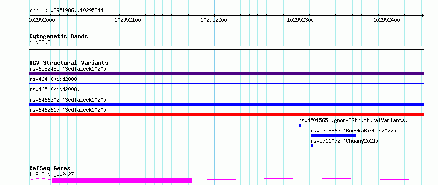The image size is (438, 185).
Task: Click ruler position 102952300
Action: pos(300,20)
